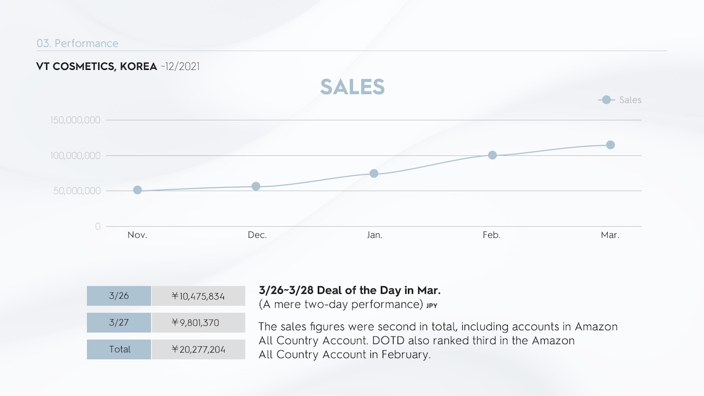Screen dimensions: 704x396
Task: Click the Sales legend marker
Action: pyautogui.click(x=606, y=100)
